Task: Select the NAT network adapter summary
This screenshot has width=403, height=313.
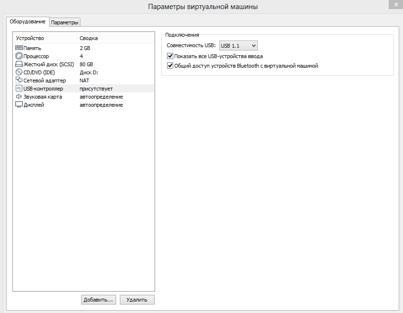Action: [x=85, y=81]
